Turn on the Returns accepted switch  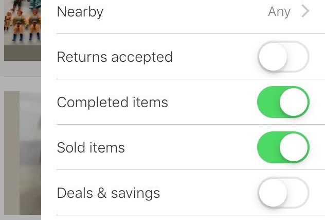(x=283, y=57)
